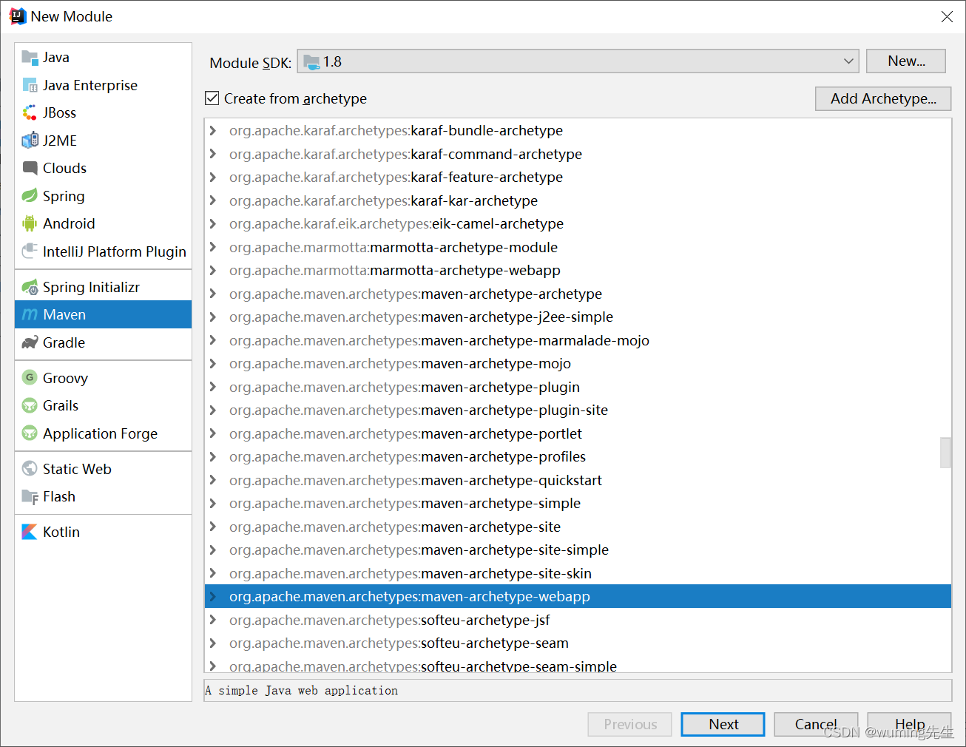
Task: Click the SDK folder icon beside 1.8
Action: coord(311,62)
